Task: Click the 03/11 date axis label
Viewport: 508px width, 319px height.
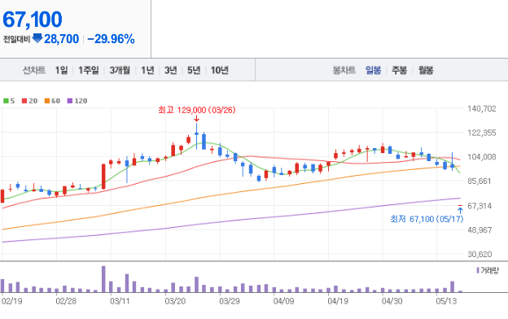Action: 120,301
